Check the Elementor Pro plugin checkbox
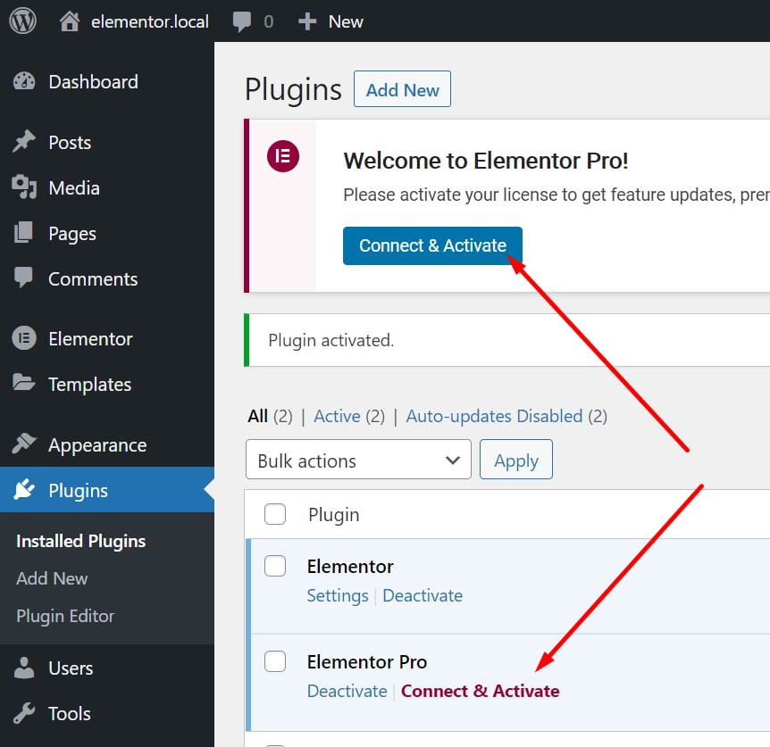 click(275, 661)
